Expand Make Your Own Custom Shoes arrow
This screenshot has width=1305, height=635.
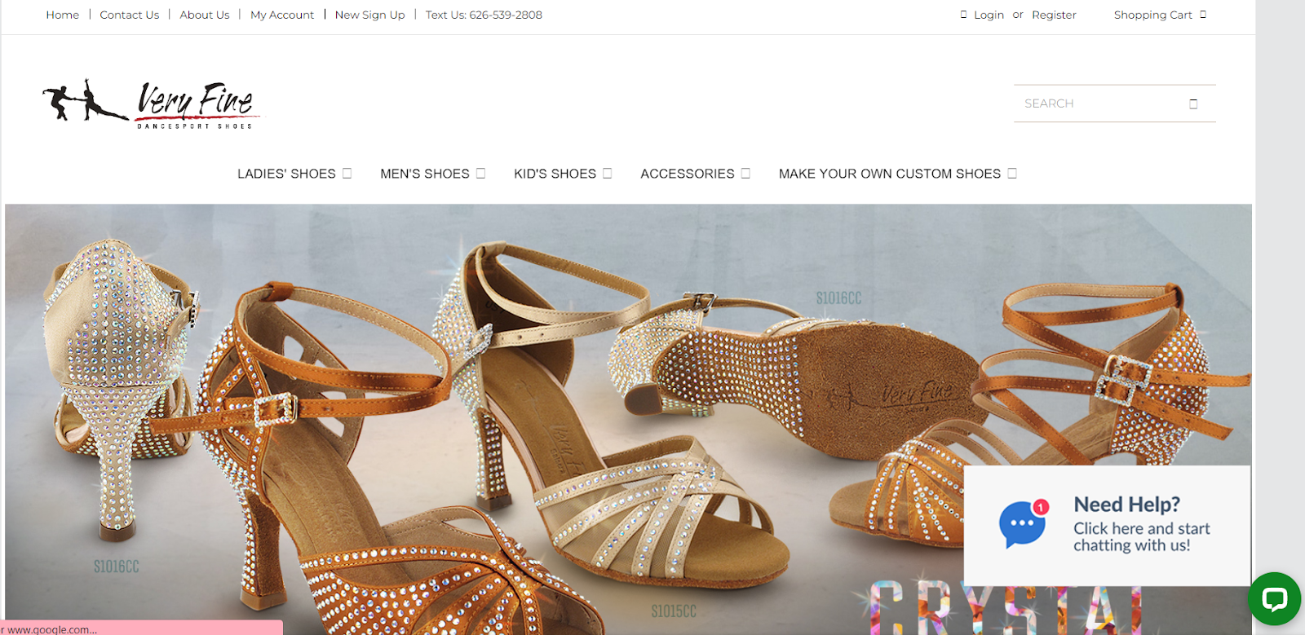pyautogui.click(x=1012, y=173)
